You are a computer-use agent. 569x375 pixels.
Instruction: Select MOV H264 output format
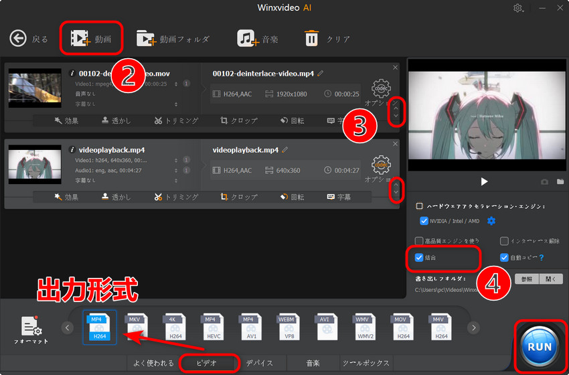pos(402,327)
